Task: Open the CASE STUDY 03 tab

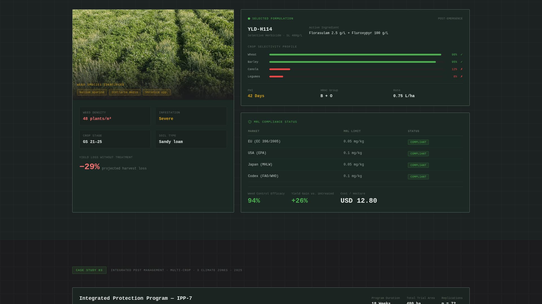Action: (89, 270)
